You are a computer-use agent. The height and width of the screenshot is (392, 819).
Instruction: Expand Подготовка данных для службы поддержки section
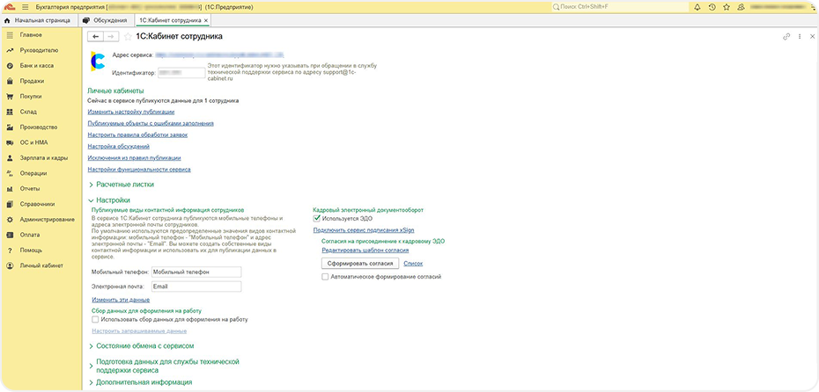point(164,366)
